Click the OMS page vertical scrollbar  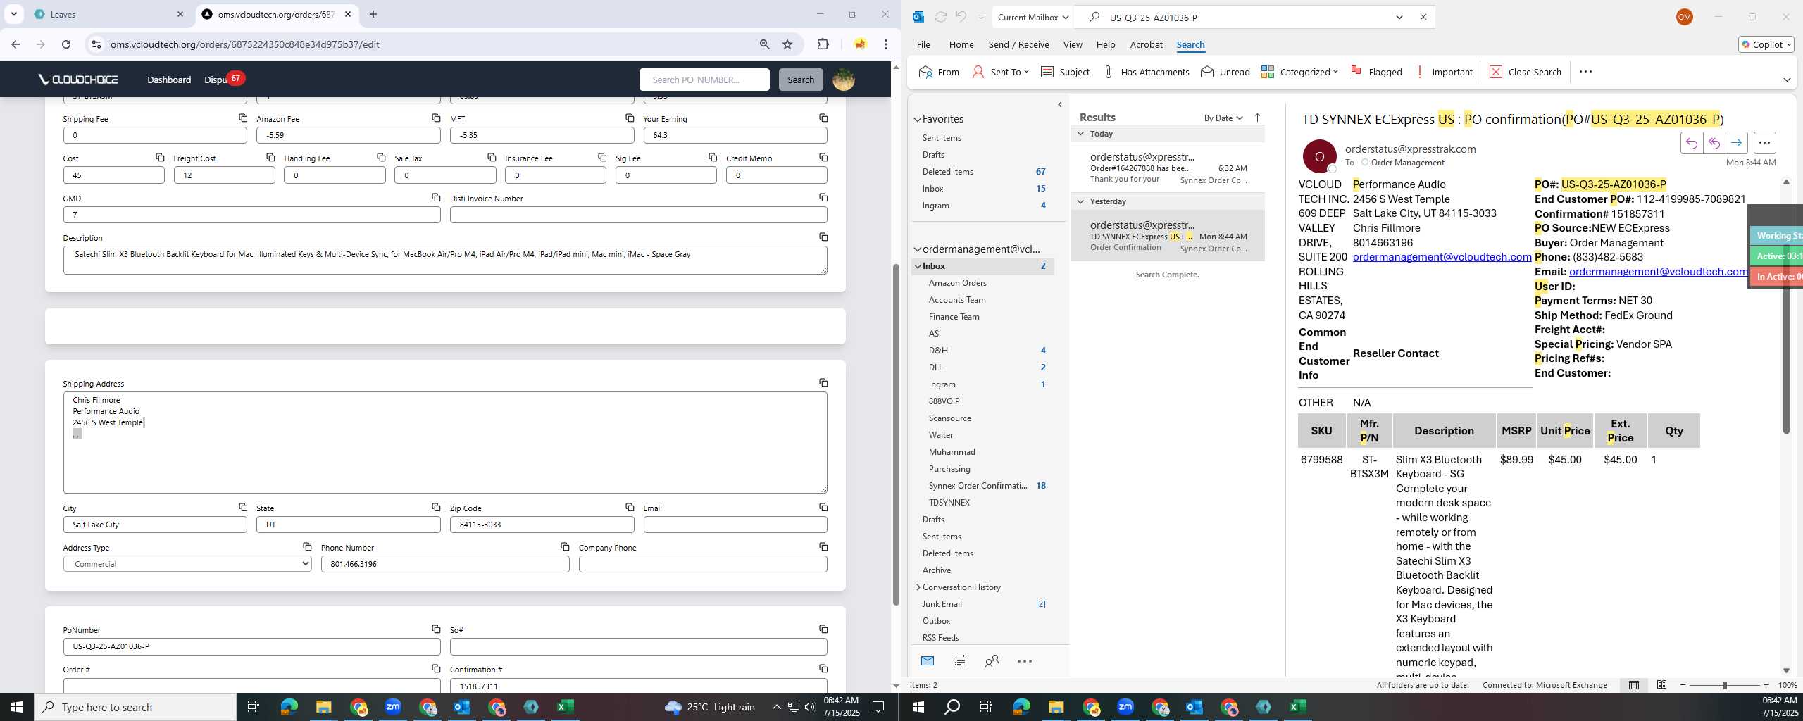click(x=896, y=434)
